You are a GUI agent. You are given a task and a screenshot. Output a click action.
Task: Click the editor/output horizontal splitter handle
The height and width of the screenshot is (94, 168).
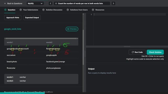(127, 46)
